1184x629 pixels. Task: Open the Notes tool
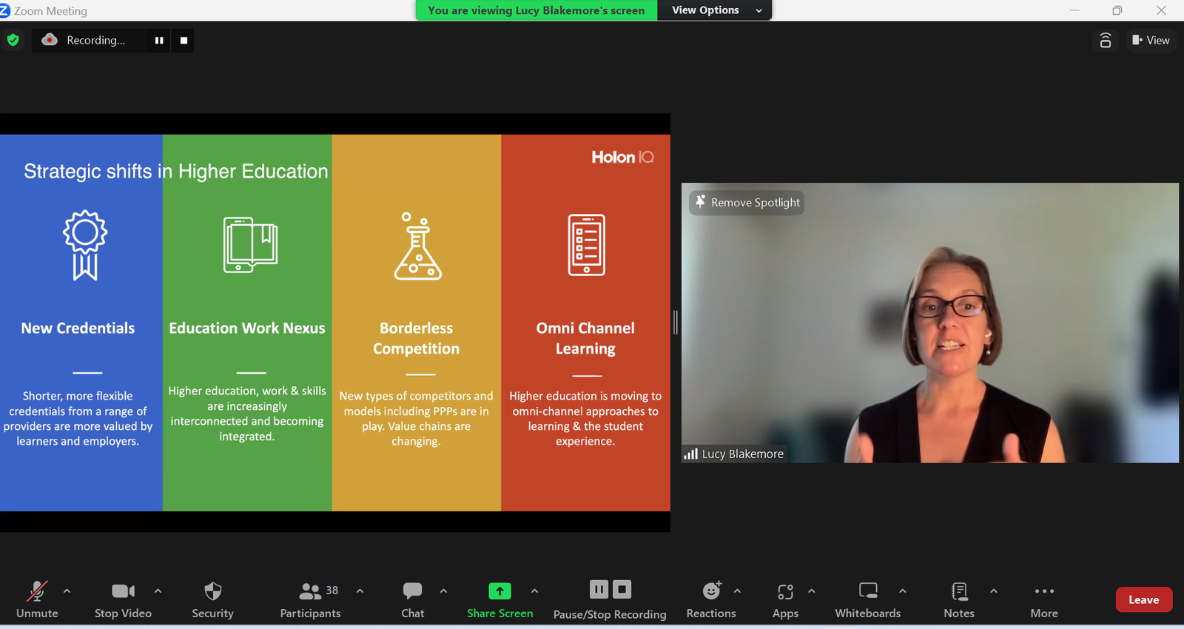click(958, 591)
